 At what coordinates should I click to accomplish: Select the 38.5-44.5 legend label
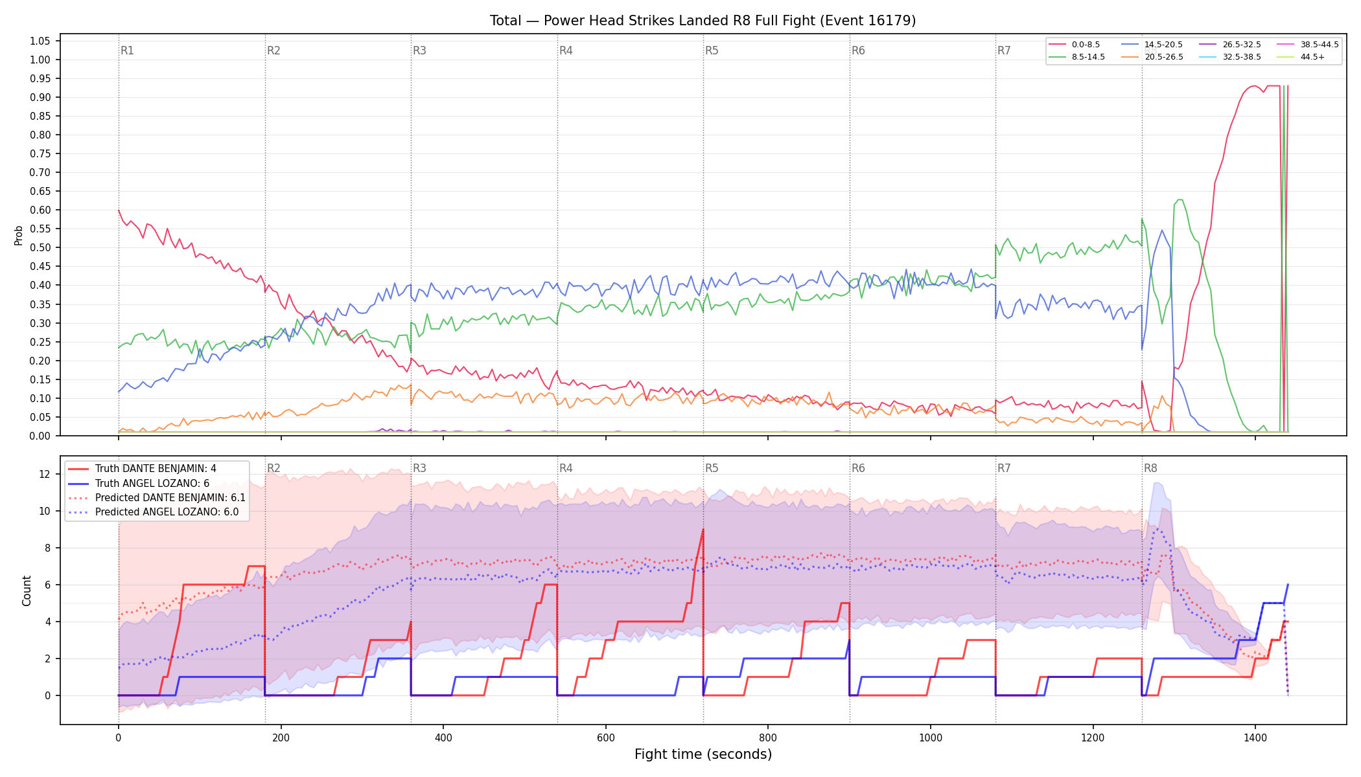[x=1320, y=45]
